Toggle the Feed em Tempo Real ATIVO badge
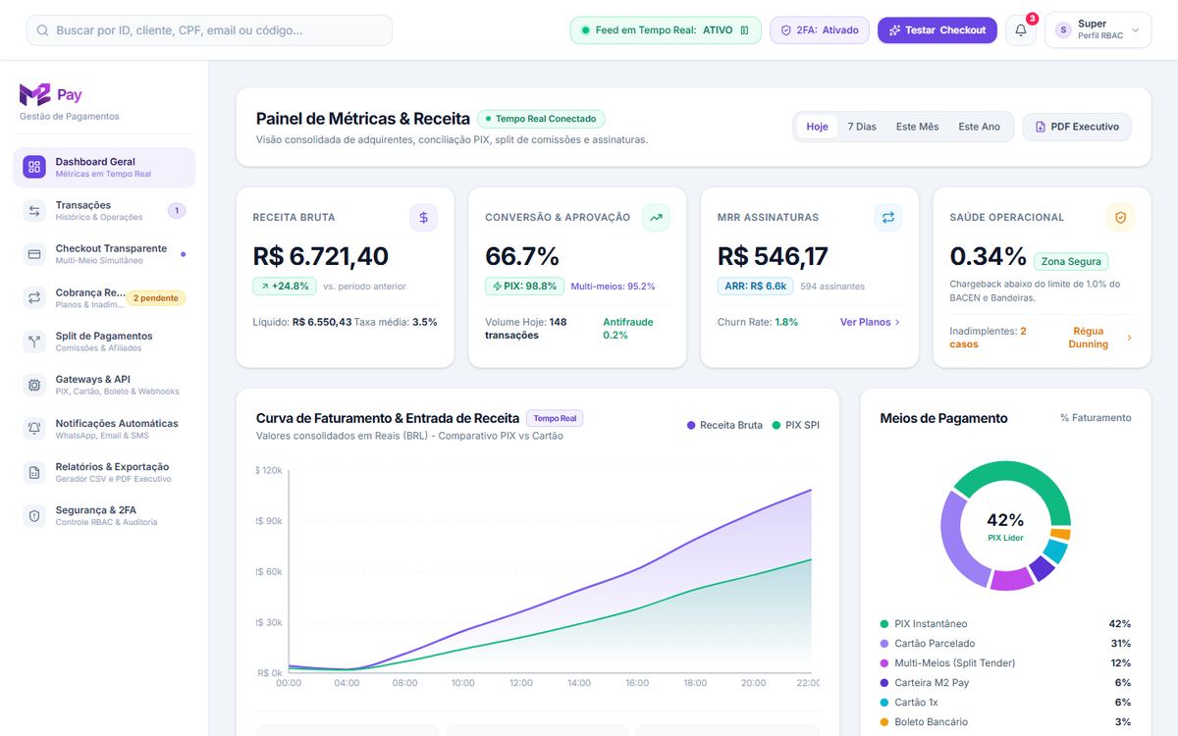The height and width of the screenshot is (736, 1178). coord(666,30)
